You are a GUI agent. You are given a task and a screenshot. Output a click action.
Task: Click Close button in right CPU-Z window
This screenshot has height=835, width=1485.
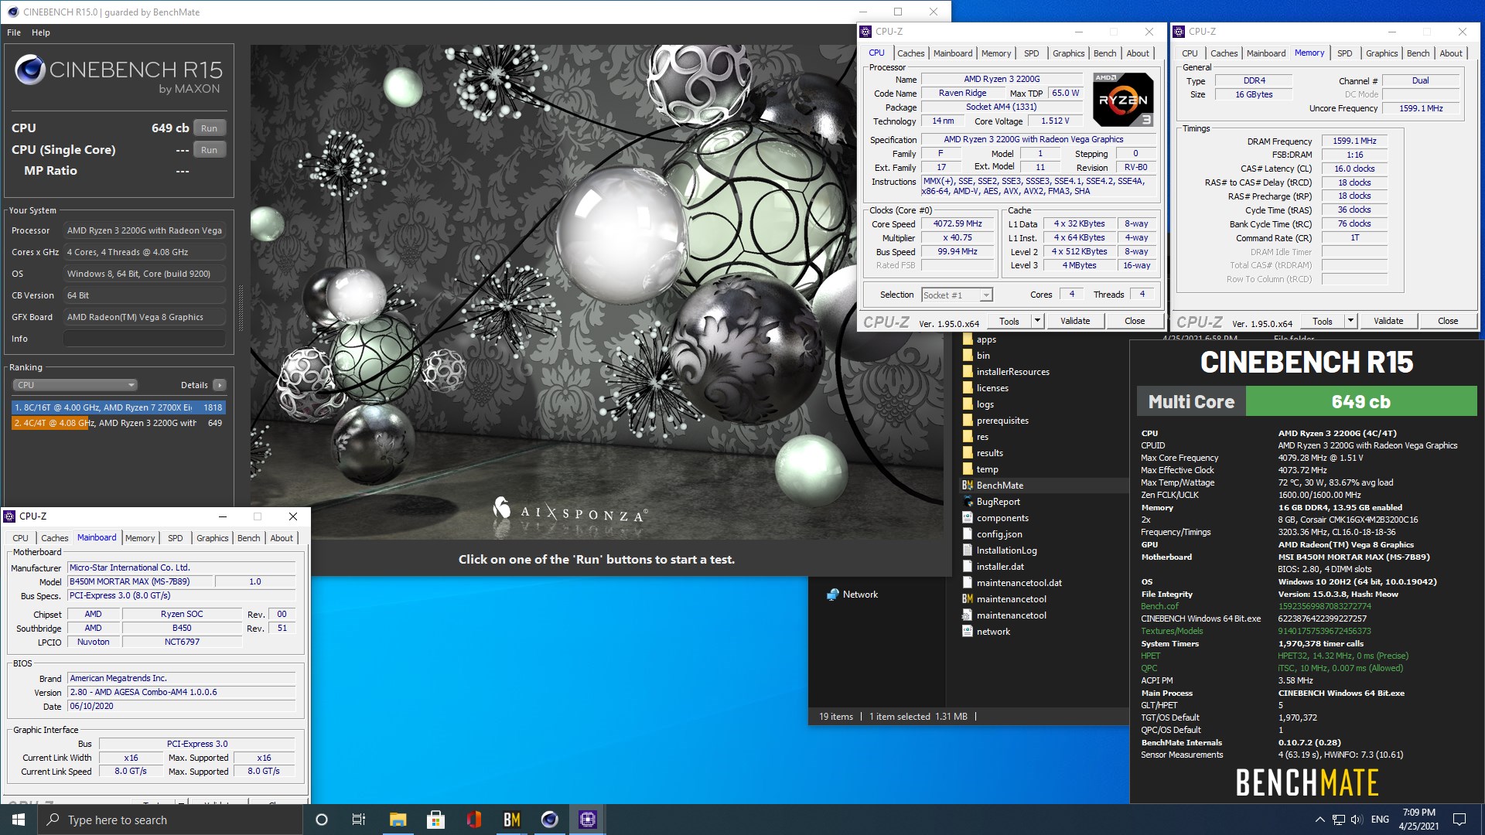tap(1448, 321)
